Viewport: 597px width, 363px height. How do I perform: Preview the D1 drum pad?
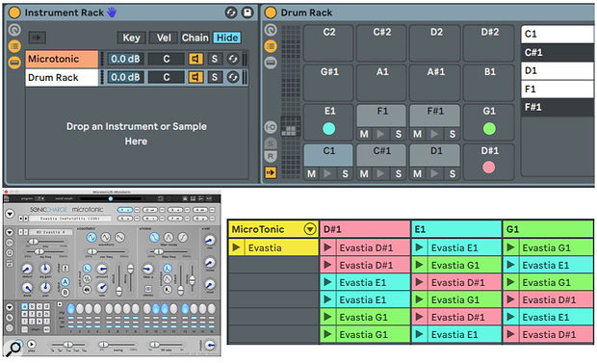[434, 173]
